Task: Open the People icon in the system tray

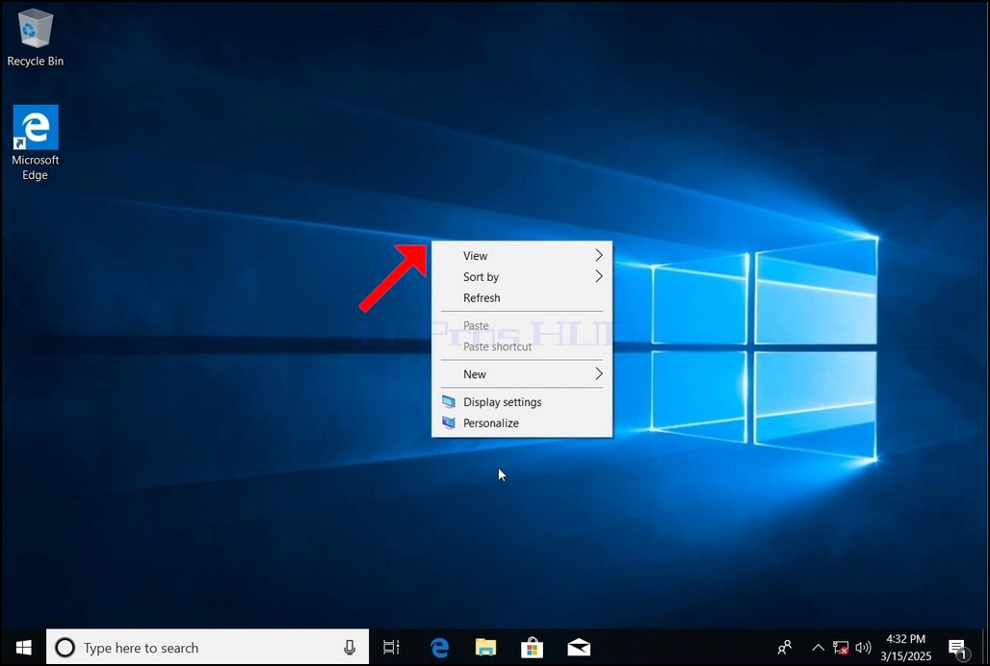Action: pyautogui.click(x=785, y=647)
